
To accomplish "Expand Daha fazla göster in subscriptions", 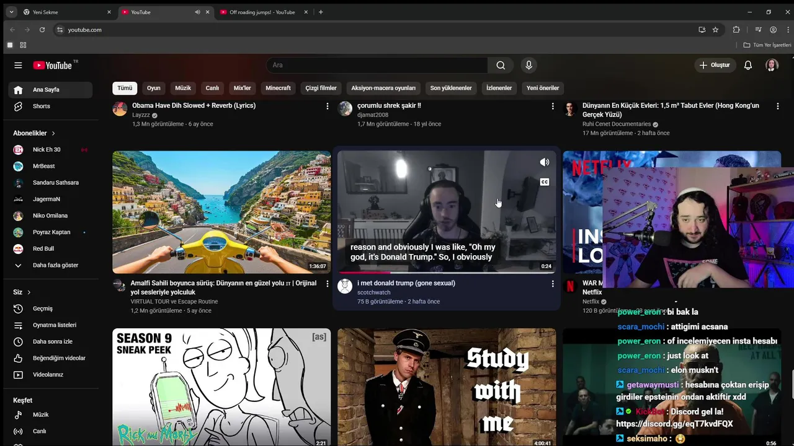I will (x=50, y=265).
